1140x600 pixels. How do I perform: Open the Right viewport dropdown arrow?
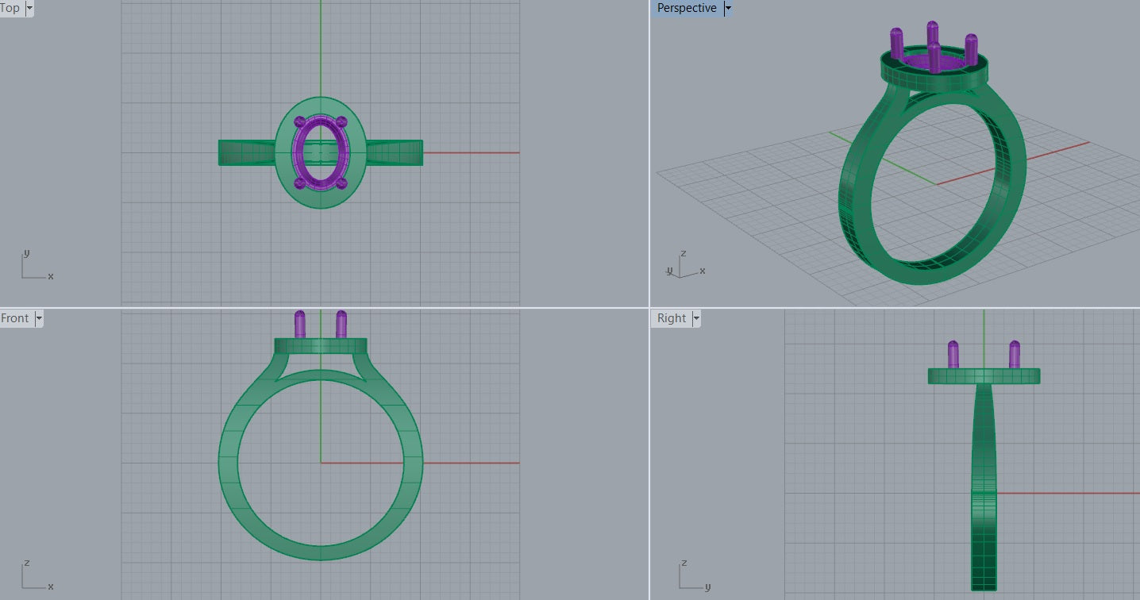click(x=696, y=318)
